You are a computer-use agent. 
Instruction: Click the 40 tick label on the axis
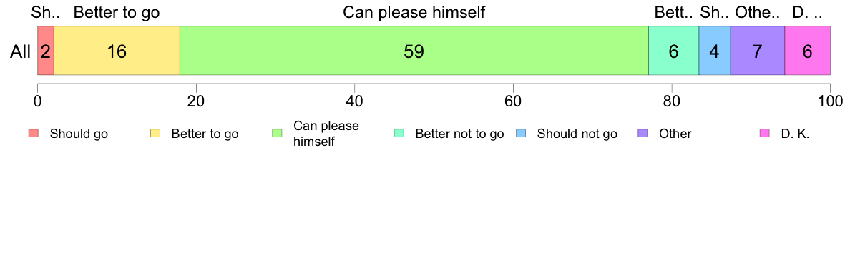(354, 101)
